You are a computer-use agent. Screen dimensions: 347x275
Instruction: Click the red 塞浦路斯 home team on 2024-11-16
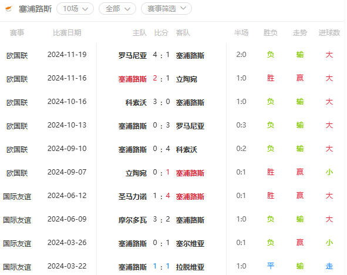(x=133, y=79)
